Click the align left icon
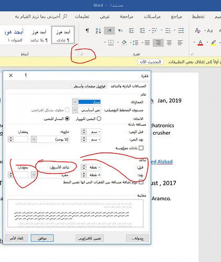The image size is (221, 262). 180,42
